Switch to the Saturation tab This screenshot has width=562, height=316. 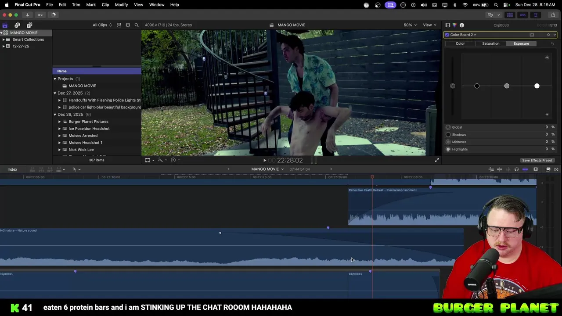pyautogui.click(x=490, y=43)
